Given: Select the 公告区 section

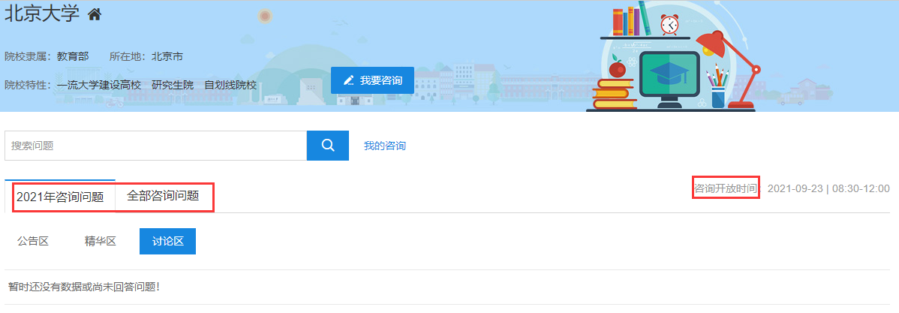Looking at the screenshot, I should (33, 241).
